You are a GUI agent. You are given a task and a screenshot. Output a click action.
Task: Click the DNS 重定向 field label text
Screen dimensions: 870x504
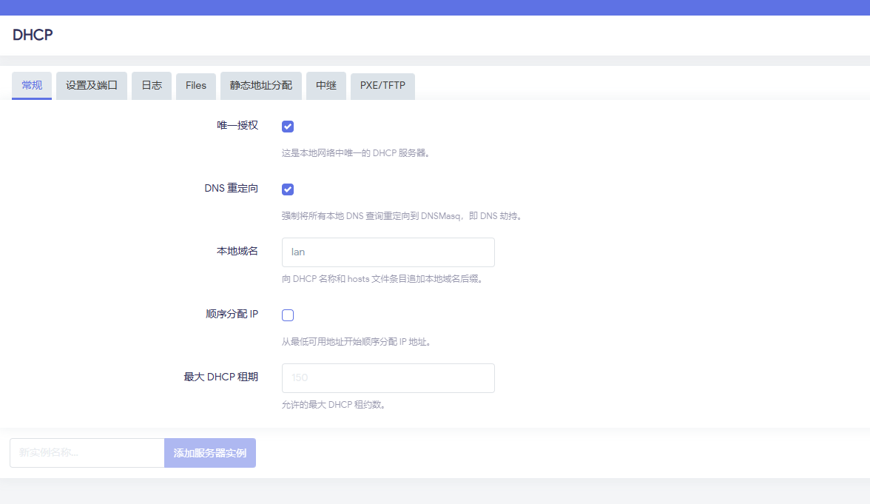231,189
